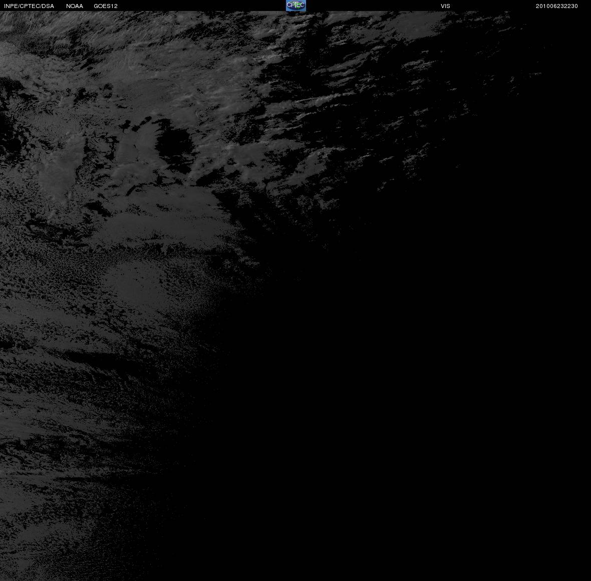Click the '2010' year digits of the timestamp
This screenshot has width=591, height=581.
[x=542, y=6]
